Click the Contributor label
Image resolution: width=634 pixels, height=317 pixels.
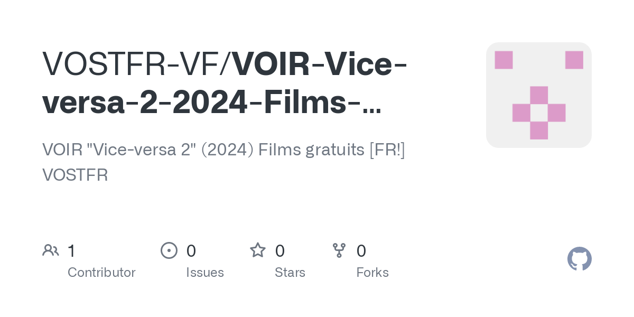coord(101,273)
